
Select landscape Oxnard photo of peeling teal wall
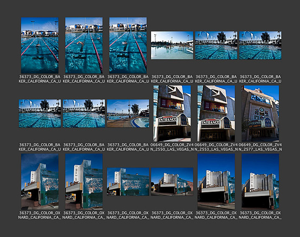pos(128,182)
